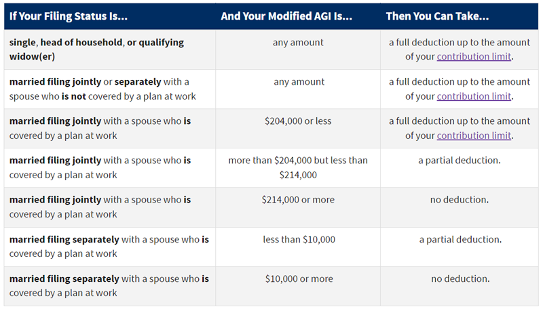
Task: Click the 'Then You Can Take...' header
Action: [x=437, y=16]
